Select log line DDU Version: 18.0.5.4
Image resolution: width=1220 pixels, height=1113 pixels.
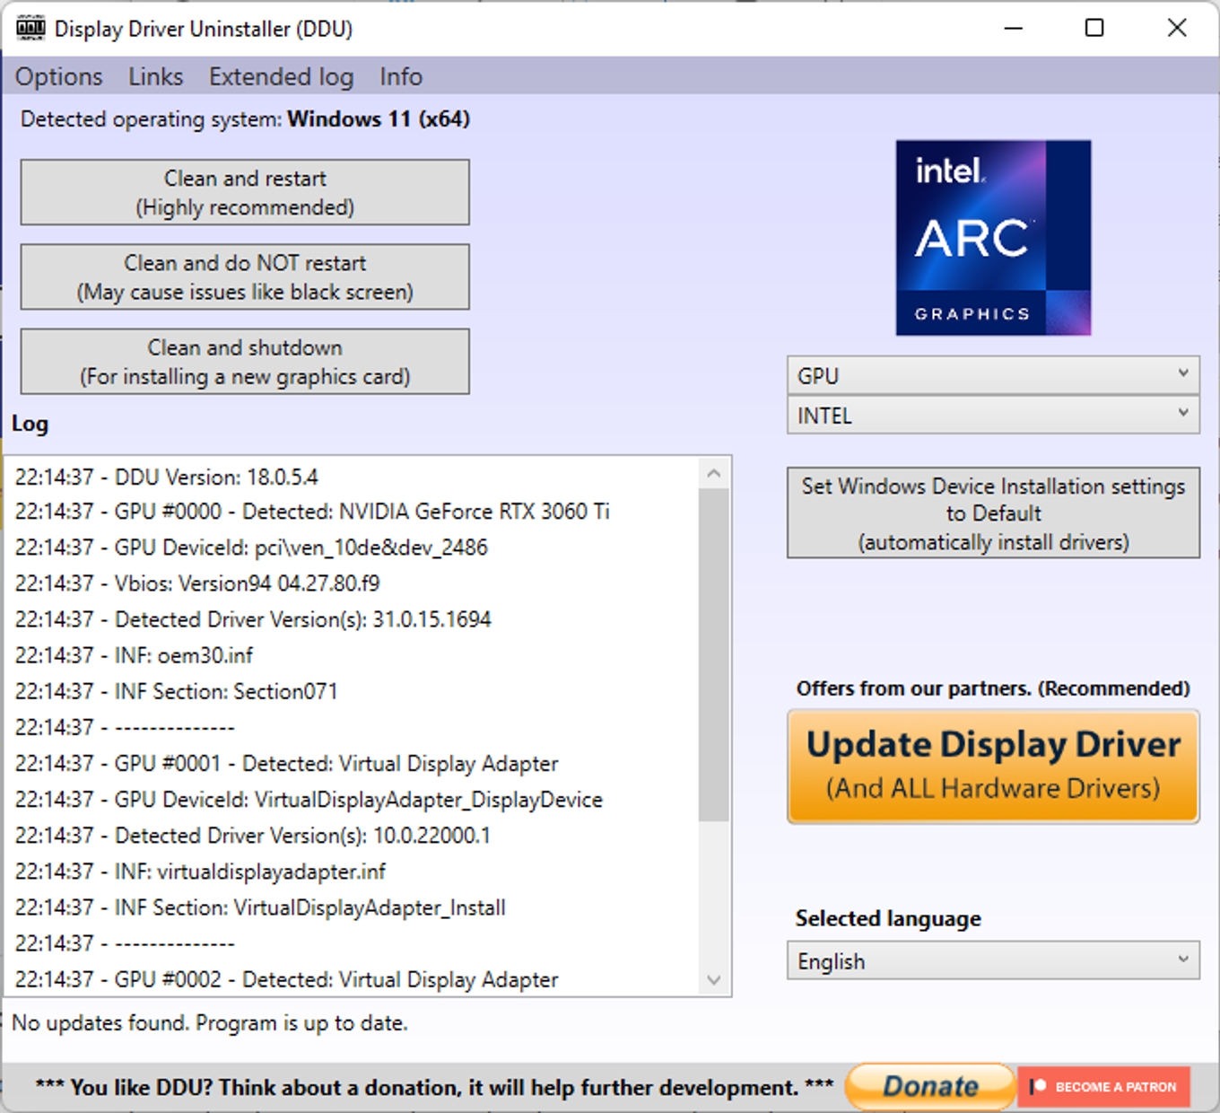coord(166,477)
